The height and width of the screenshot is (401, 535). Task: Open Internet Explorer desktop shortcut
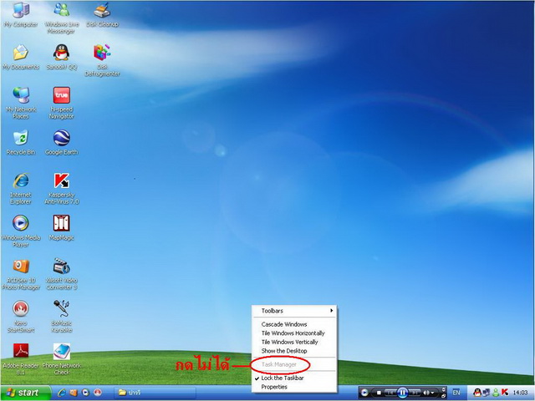tap(21, 188)
